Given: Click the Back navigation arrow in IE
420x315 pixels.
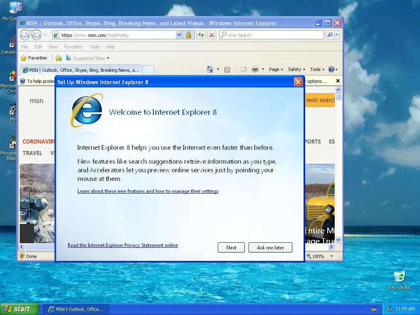Looking at the screenshot, I should click(x=25, y=35).
